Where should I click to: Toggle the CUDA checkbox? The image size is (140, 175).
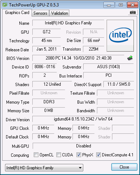pyautogui.click(x=59, y=155)
